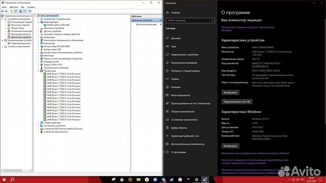Image resolution: width=326 pixels, height=183 pixels.
Task: Expand the Сетевые адаптеры category
Action: [x=38, y=122]
